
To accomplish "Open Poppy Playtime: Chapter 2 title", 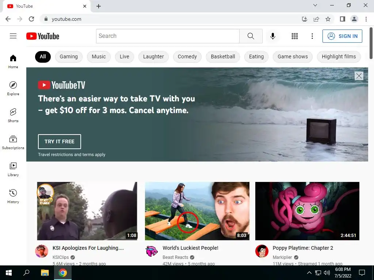I will tap(303, 248).
